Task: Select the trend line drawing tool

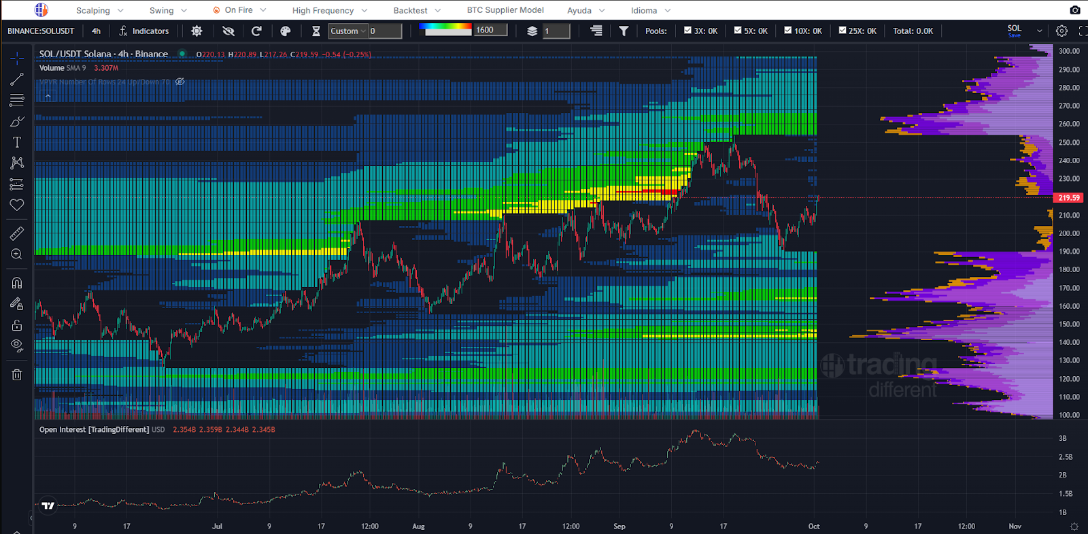Action: (x=17, y=80)
